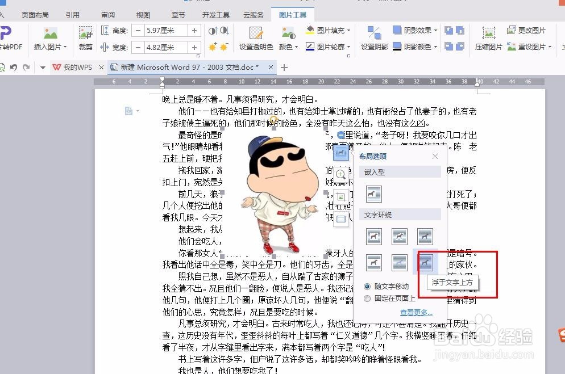Decrease 高度 with minus button

pos(138,31)
